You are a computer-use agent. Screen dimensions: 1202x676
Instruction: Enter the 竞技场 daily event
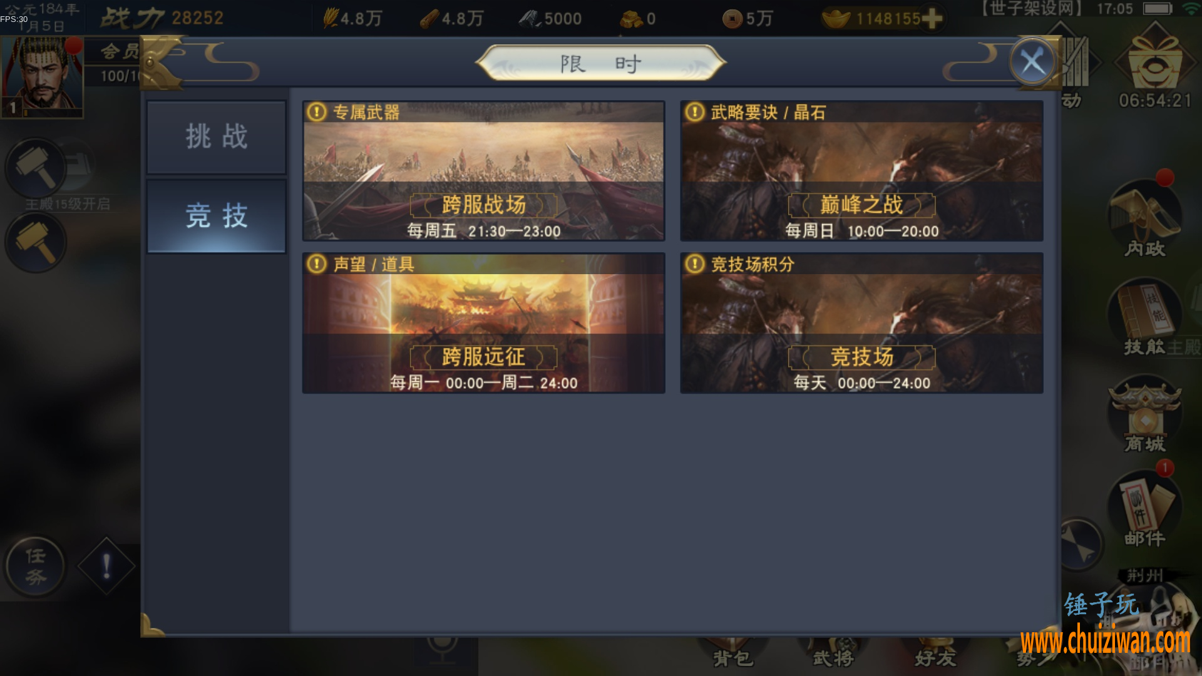coord(861,323)
